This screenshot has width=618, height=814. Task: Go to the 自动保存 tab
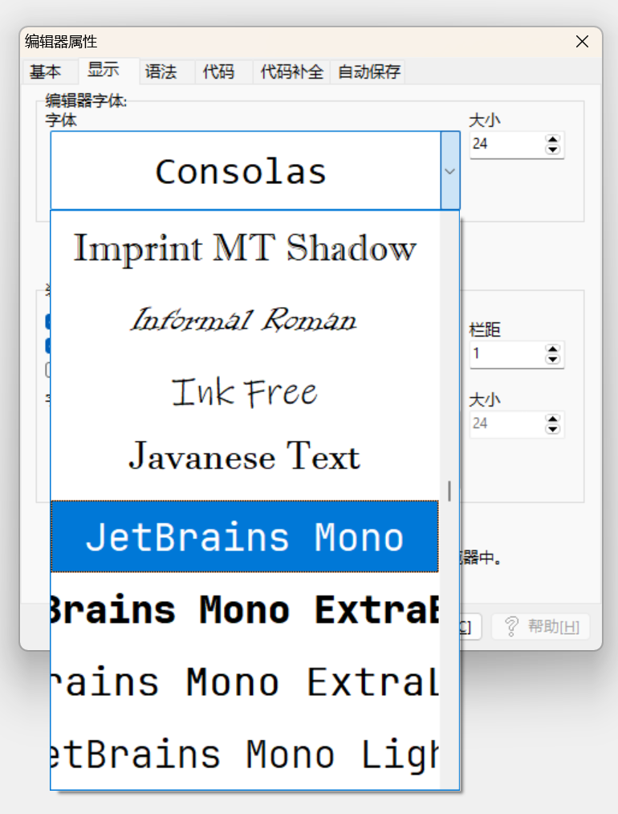(x=369, y=72)
